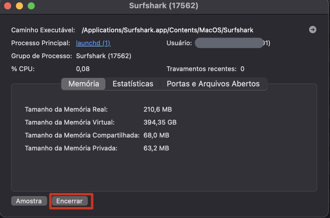
Task: Click the Tamanho da Memória Privada value
Action: point(156,148)
